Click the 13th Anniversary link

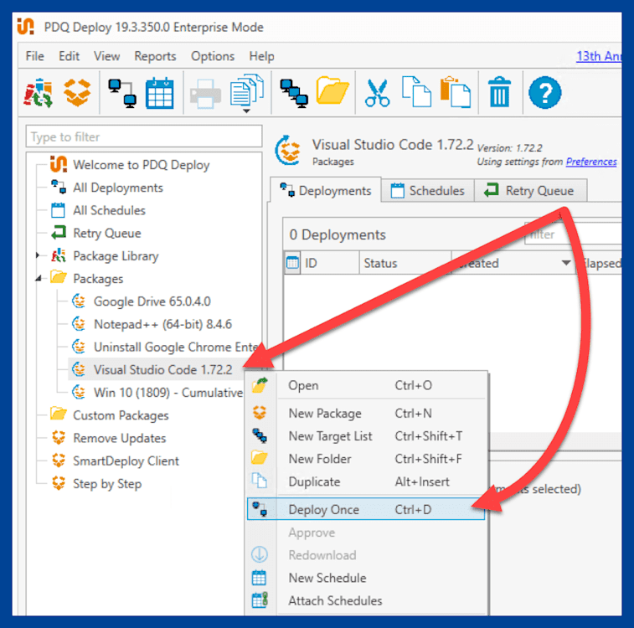(599, 56)
